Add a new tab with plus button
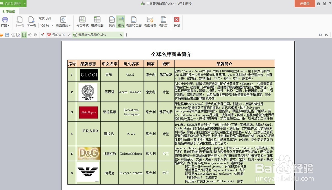Viewport: 332px width, 190px height. point(127,35)
